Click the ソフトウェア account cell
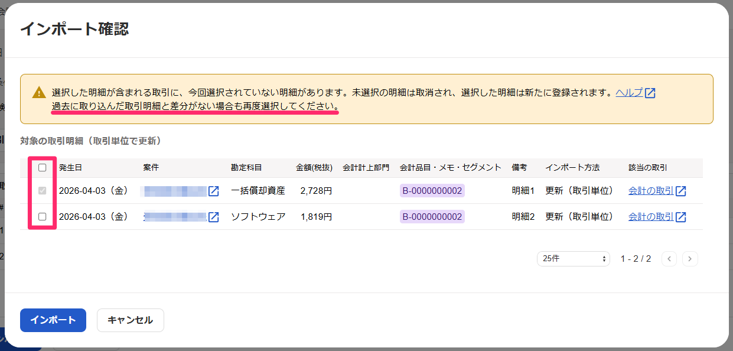Screen dimensions: 733x351 click(258, 217)
